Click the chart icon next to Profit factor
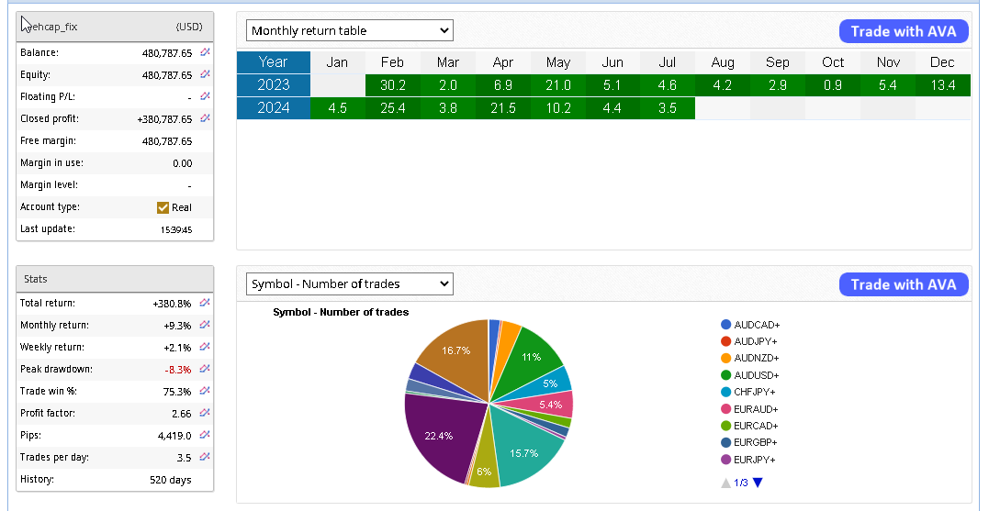 pos(206,413)
